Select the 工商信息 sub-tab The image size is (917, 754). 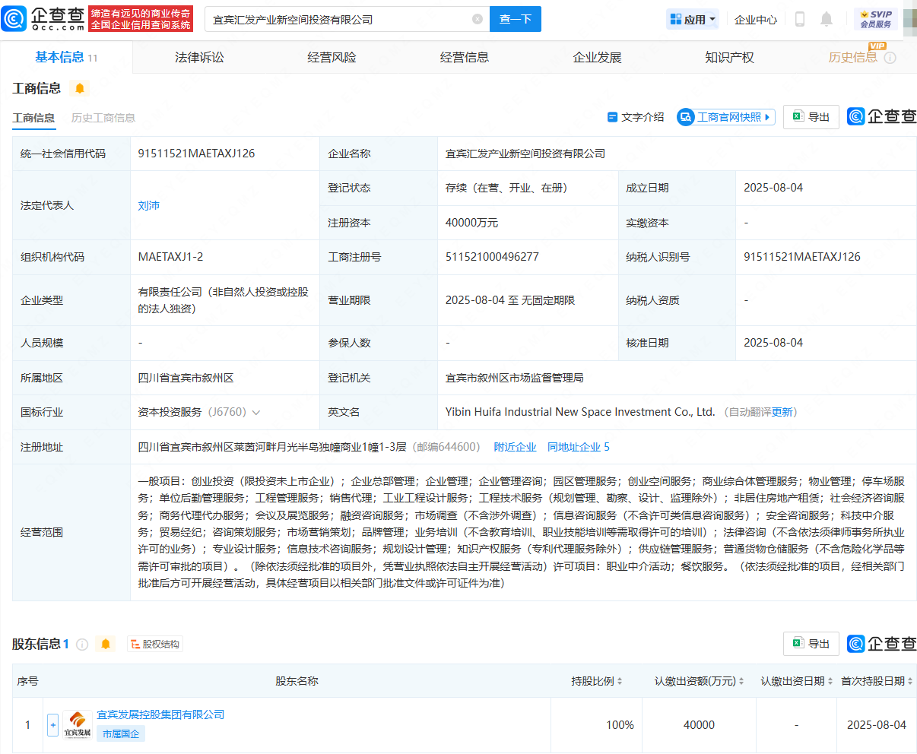click(x=33, y=118)
